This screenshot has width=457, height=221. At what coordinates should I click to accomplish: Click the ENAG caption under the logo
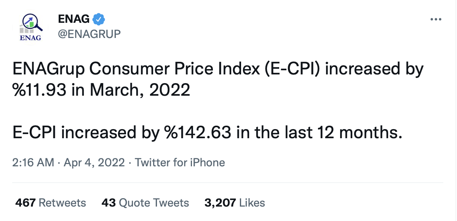(30, 38)
